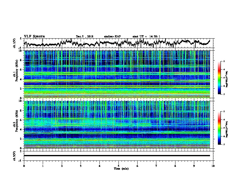
Task: Click inside the ch.2 spectrogram panel
Action: (117, 125)
